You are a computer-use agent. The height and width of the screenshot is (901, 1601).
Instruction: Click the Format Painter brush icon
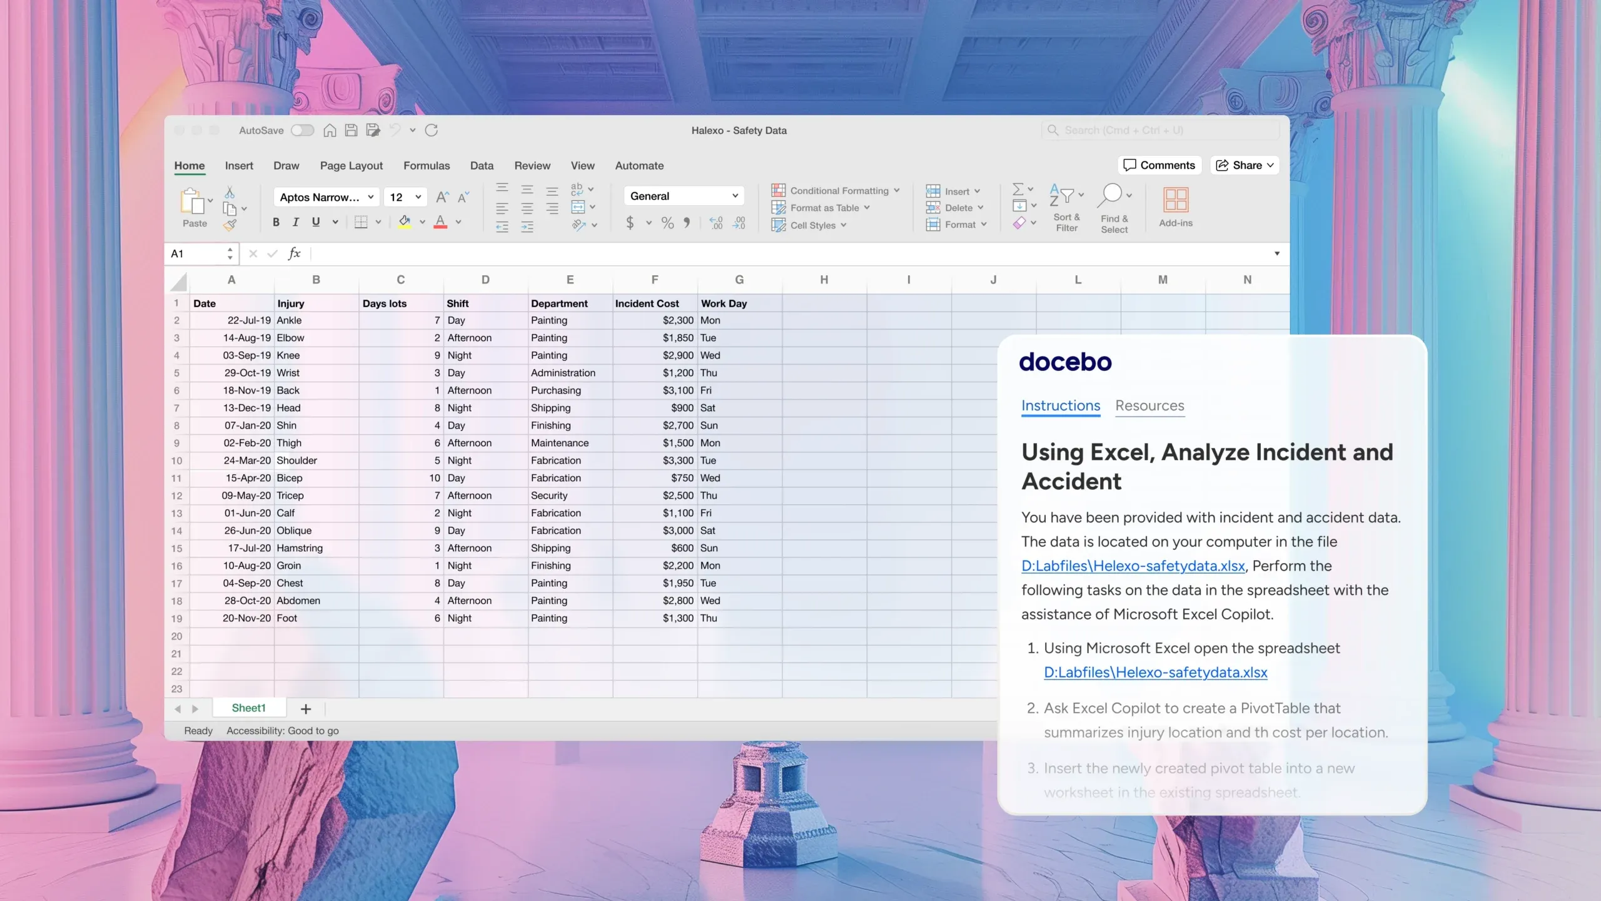click(230, 225)
